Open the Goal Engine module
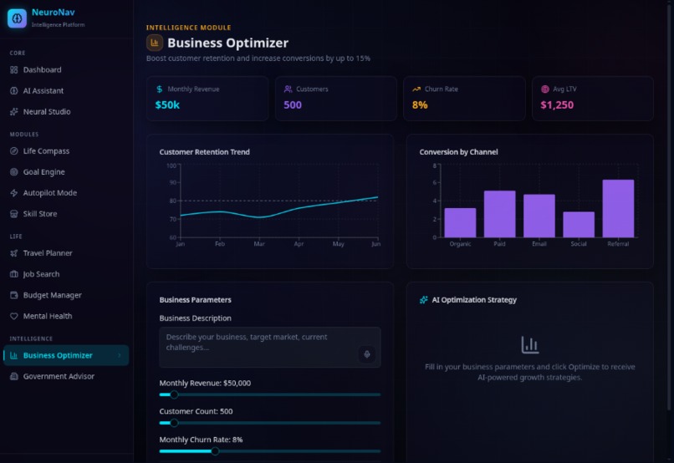Viewport: 674px width, 463px height. (x=66, y=172)
